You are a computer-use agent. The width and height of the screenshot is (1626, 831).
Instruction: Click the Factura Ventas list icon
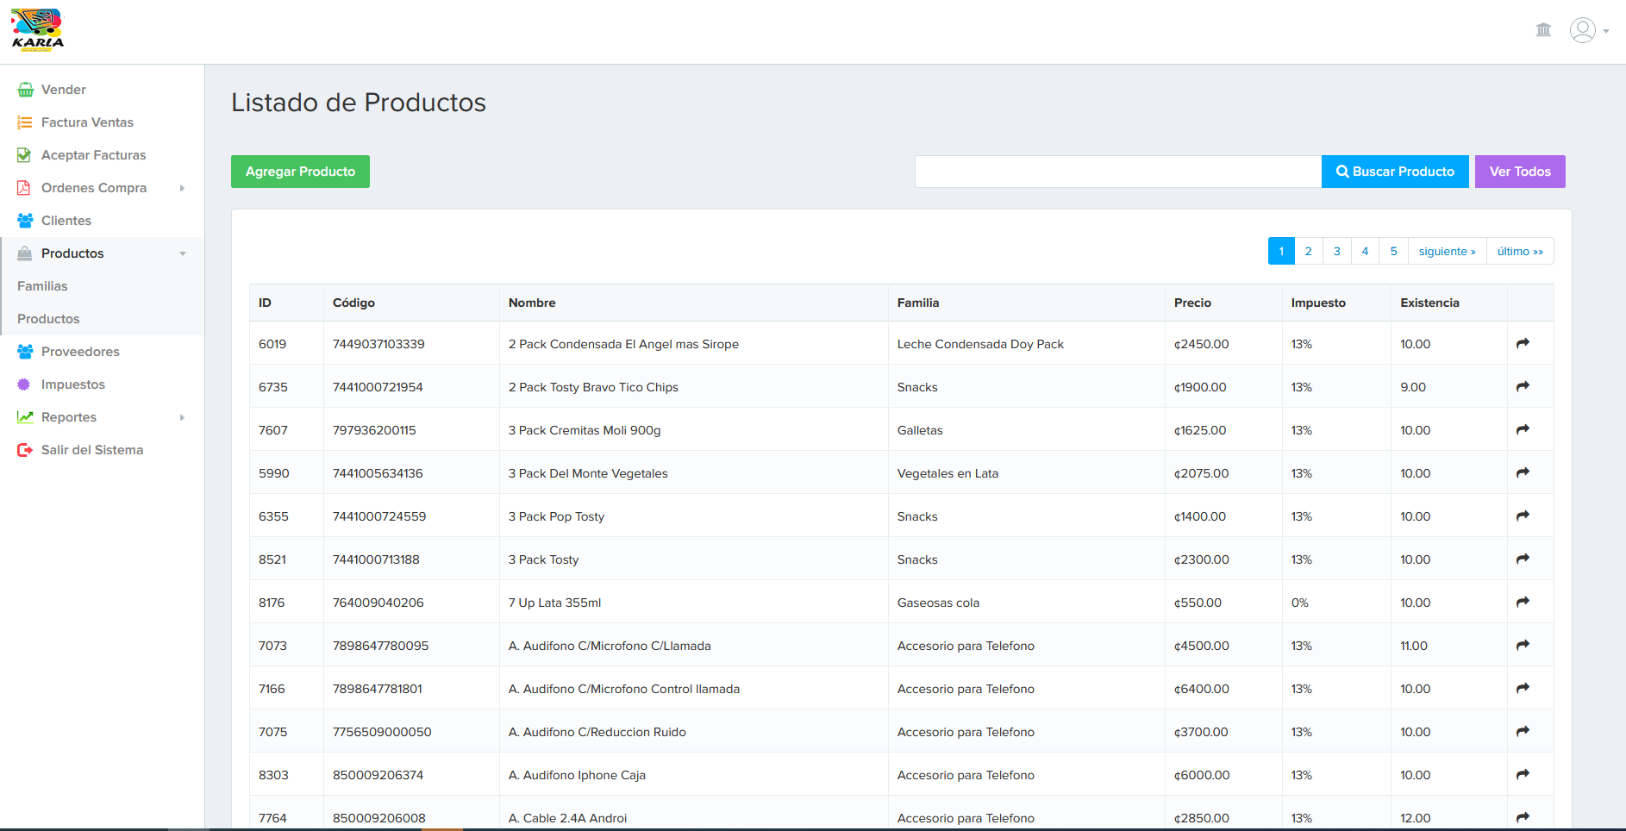25,122
